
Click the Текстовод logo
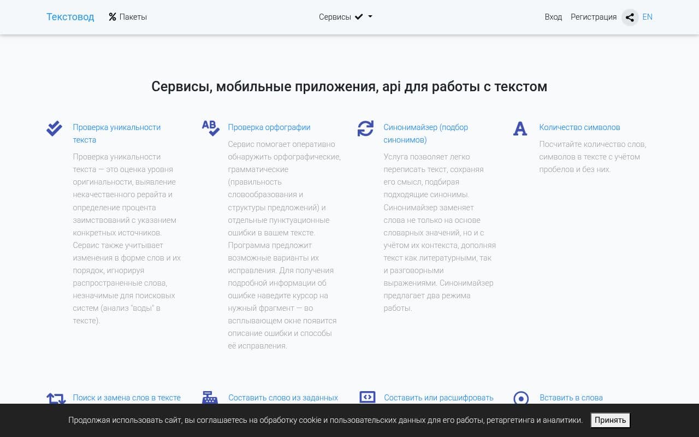70,17
